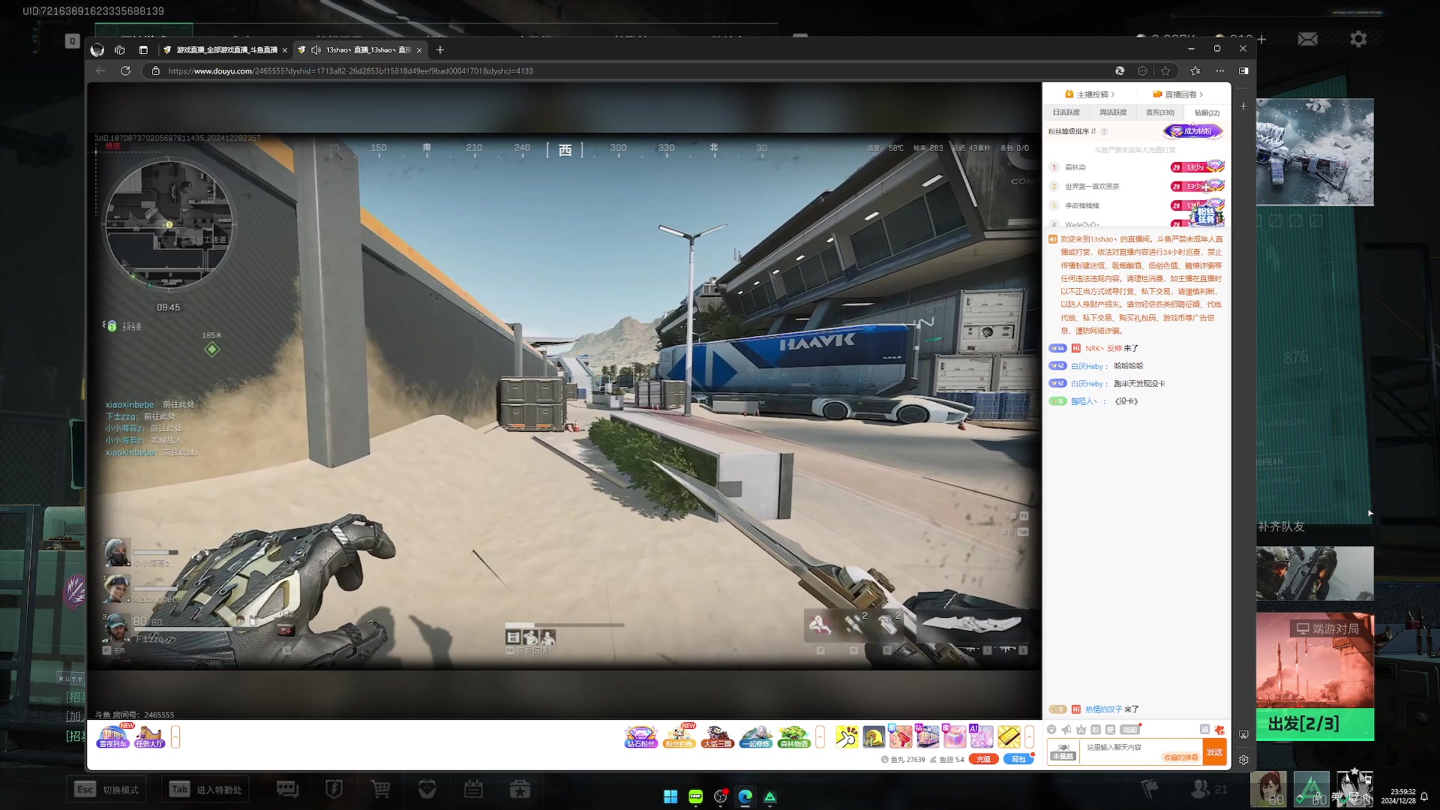The height and width of the screenshot is (810, 1440).
Task: Click 出发[2/3] button in game window
Action: tap(1315, 724)
